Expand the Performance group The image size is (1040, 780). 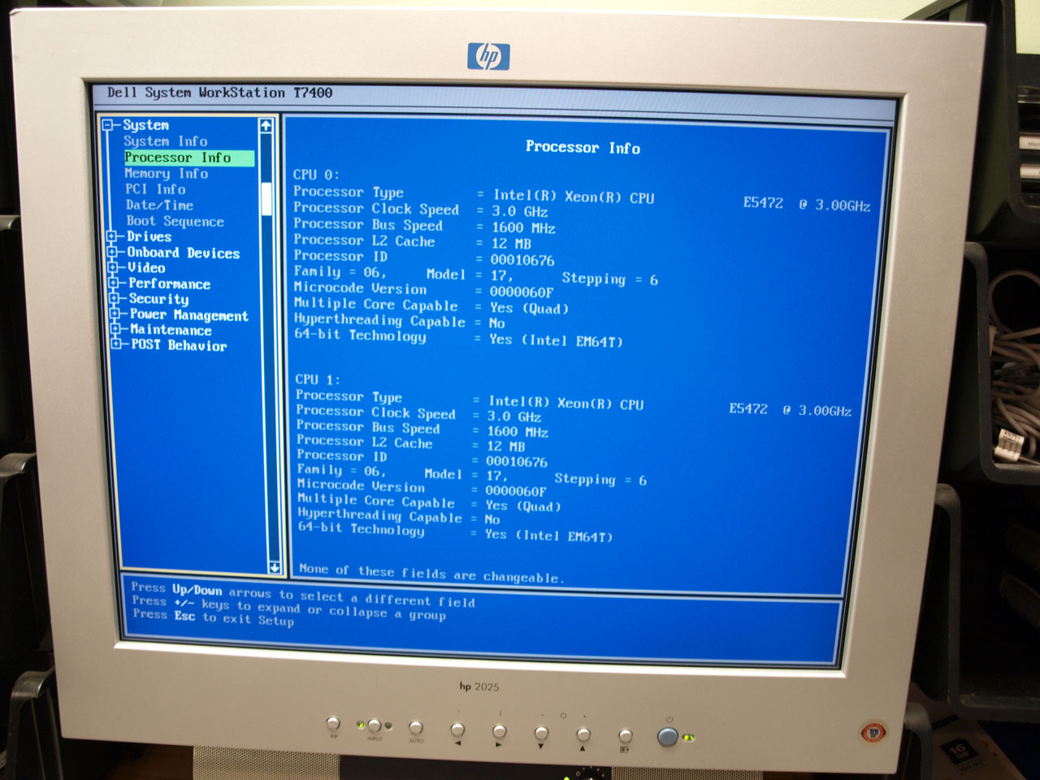[x=114, y=283]
